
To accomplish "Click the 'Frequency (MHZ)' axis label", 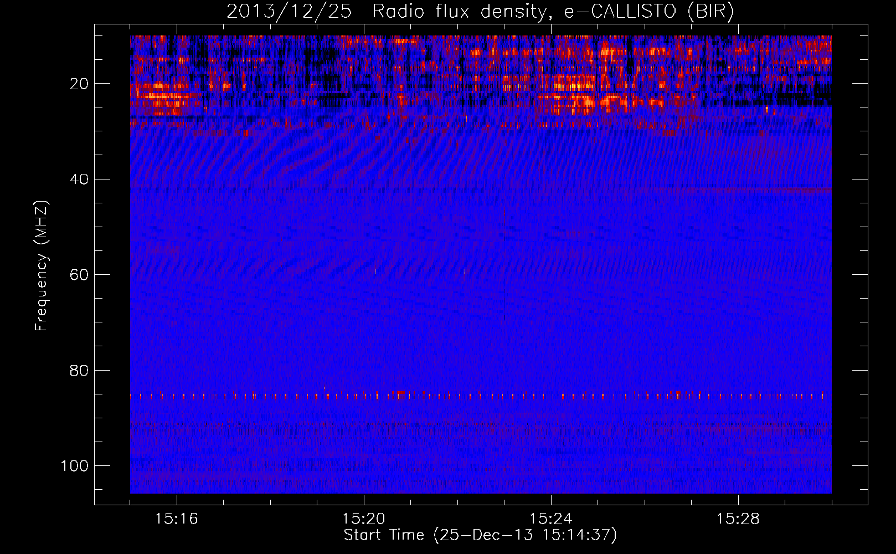I will [x=42, y=265].
